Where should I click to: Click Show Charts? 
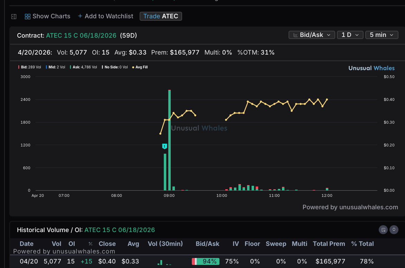47,16
